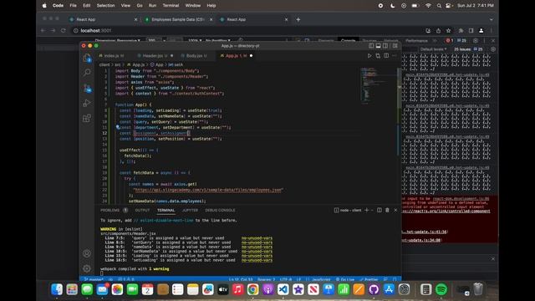Screen dimensions: 535x301
Task: Open the Explorer view in VS Code sidebar
Action: [87, 59]
